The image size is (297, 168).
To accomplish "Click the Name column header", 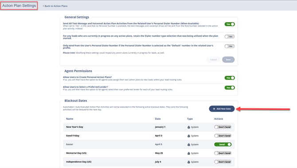I will (x=70, y=119).
